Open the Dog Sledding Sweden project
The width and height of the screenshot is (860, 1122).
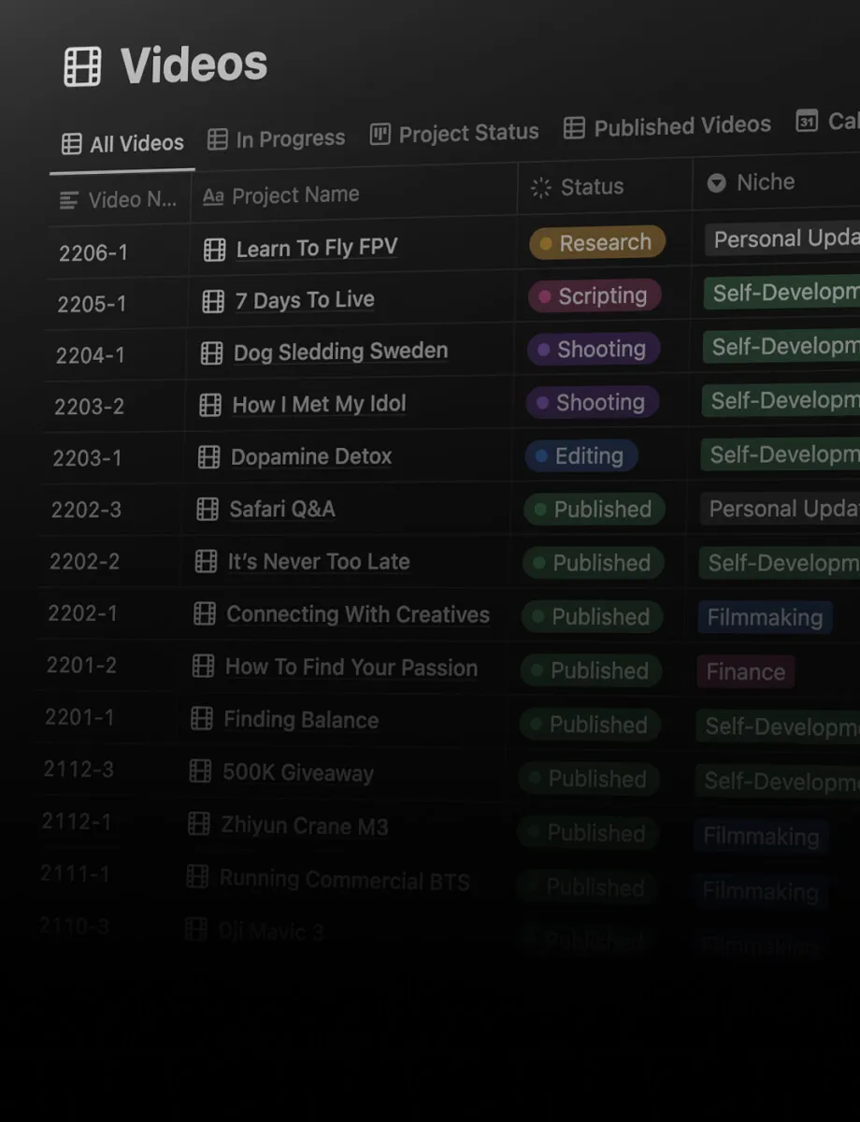click(340, 352)
